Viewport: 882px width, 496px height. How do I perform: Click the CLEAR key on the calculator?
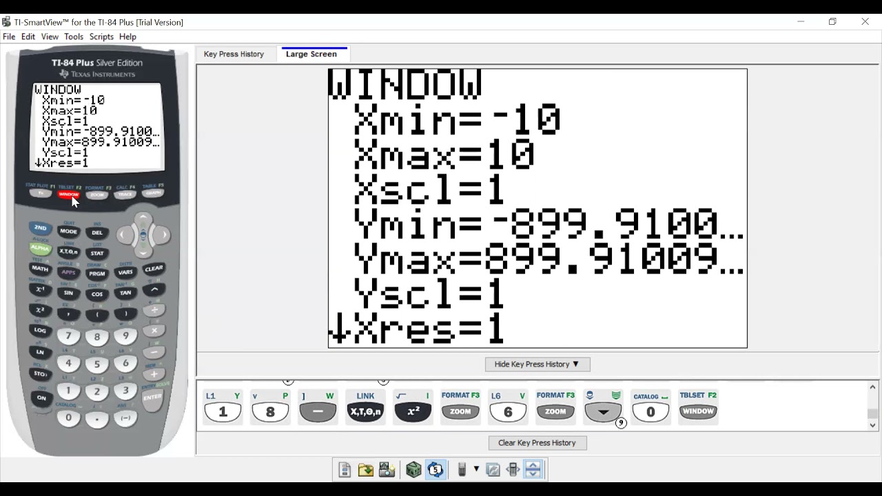click(x=154, y=269)
